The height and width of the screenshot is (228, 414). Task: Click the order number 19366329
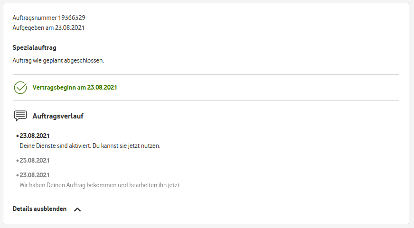click(75, 18)
